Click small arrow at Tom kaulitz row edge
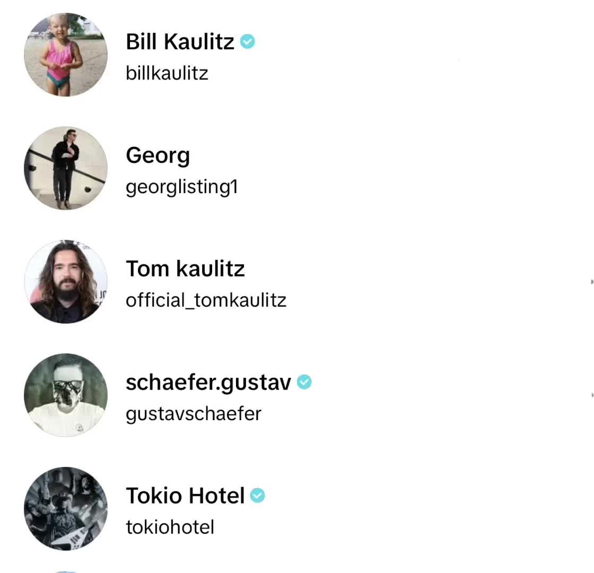Image resolution: width=594 pixels, height=573 pixels. click(x=592, y=282)
